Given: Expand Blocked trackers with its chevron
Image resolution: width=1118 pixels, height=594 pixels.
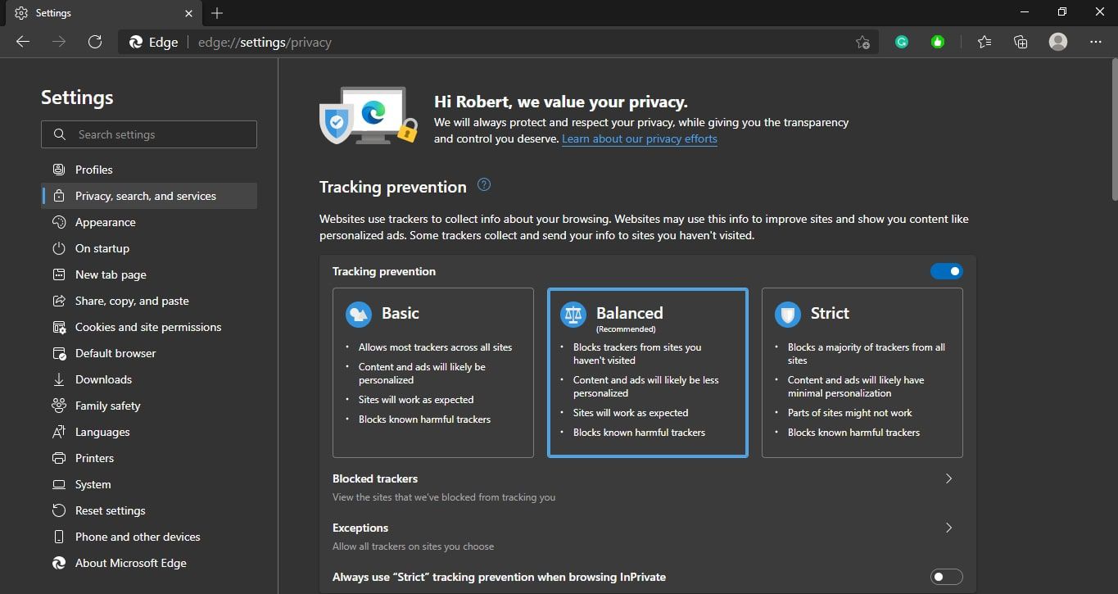Looking at the screenshot, I should click(948, 478).
